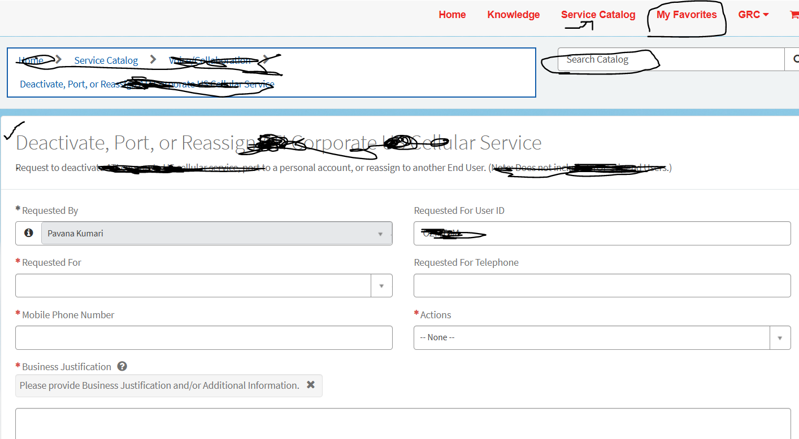Click the page heading Deactivate, Port, or Reassign
This screenshot has width=799, height=439.
click(x=279, y=143)
